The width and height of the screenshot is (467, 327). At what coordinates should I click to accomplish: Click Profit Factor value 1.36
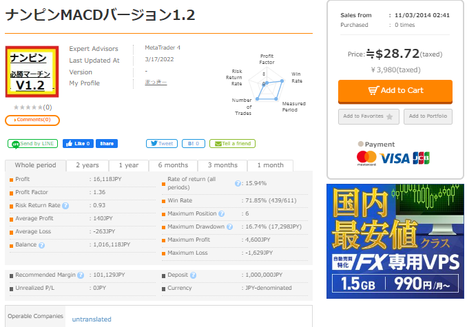[99, 192]
